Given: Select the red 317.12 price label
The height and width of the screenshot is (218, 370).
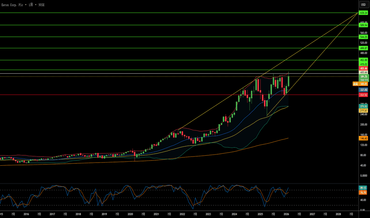Looking at the screenshot, I should coord(363,95).
